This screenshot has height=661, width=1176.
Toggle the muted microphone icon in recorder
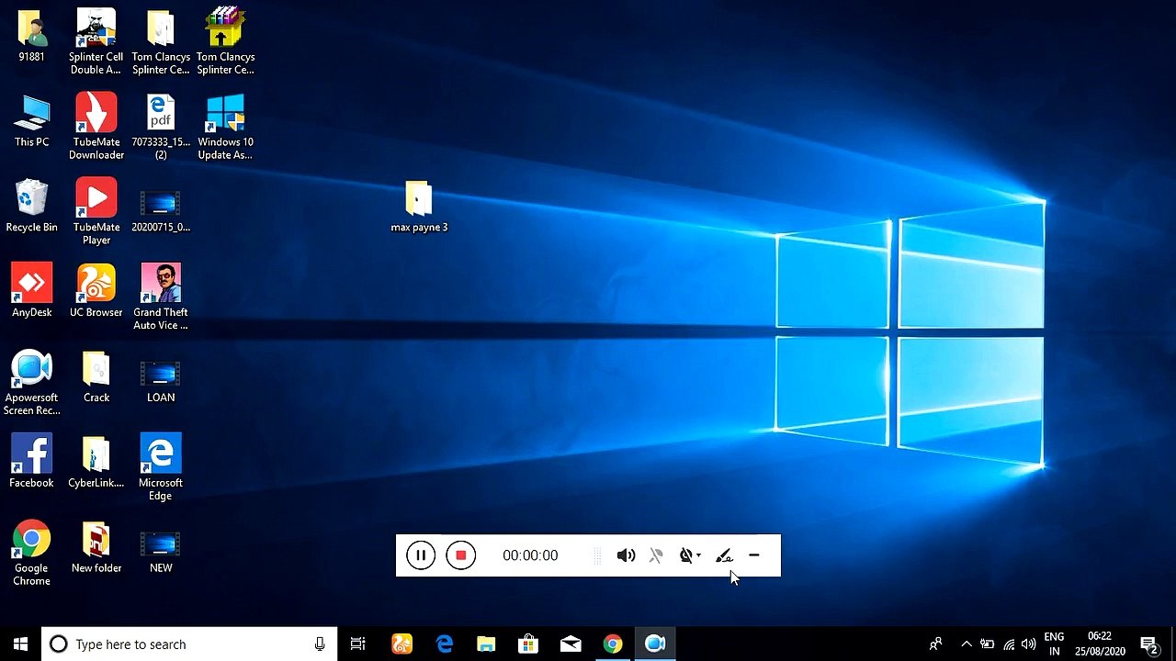coord(656,555)
